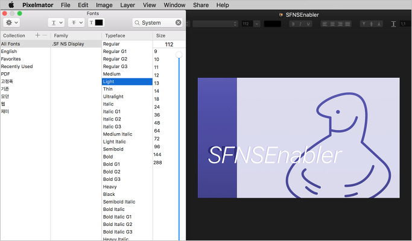This screenshot has height=241, width=412.
Task: Select the PDF collection
Action: (25, 74)
